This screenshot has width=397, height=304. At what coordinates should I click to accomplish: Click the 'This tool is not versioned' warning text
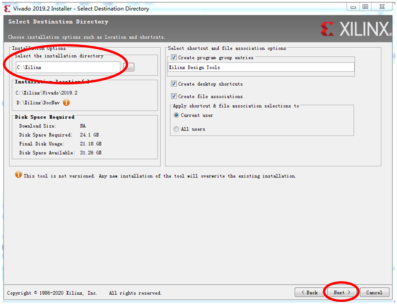point(160,176)
